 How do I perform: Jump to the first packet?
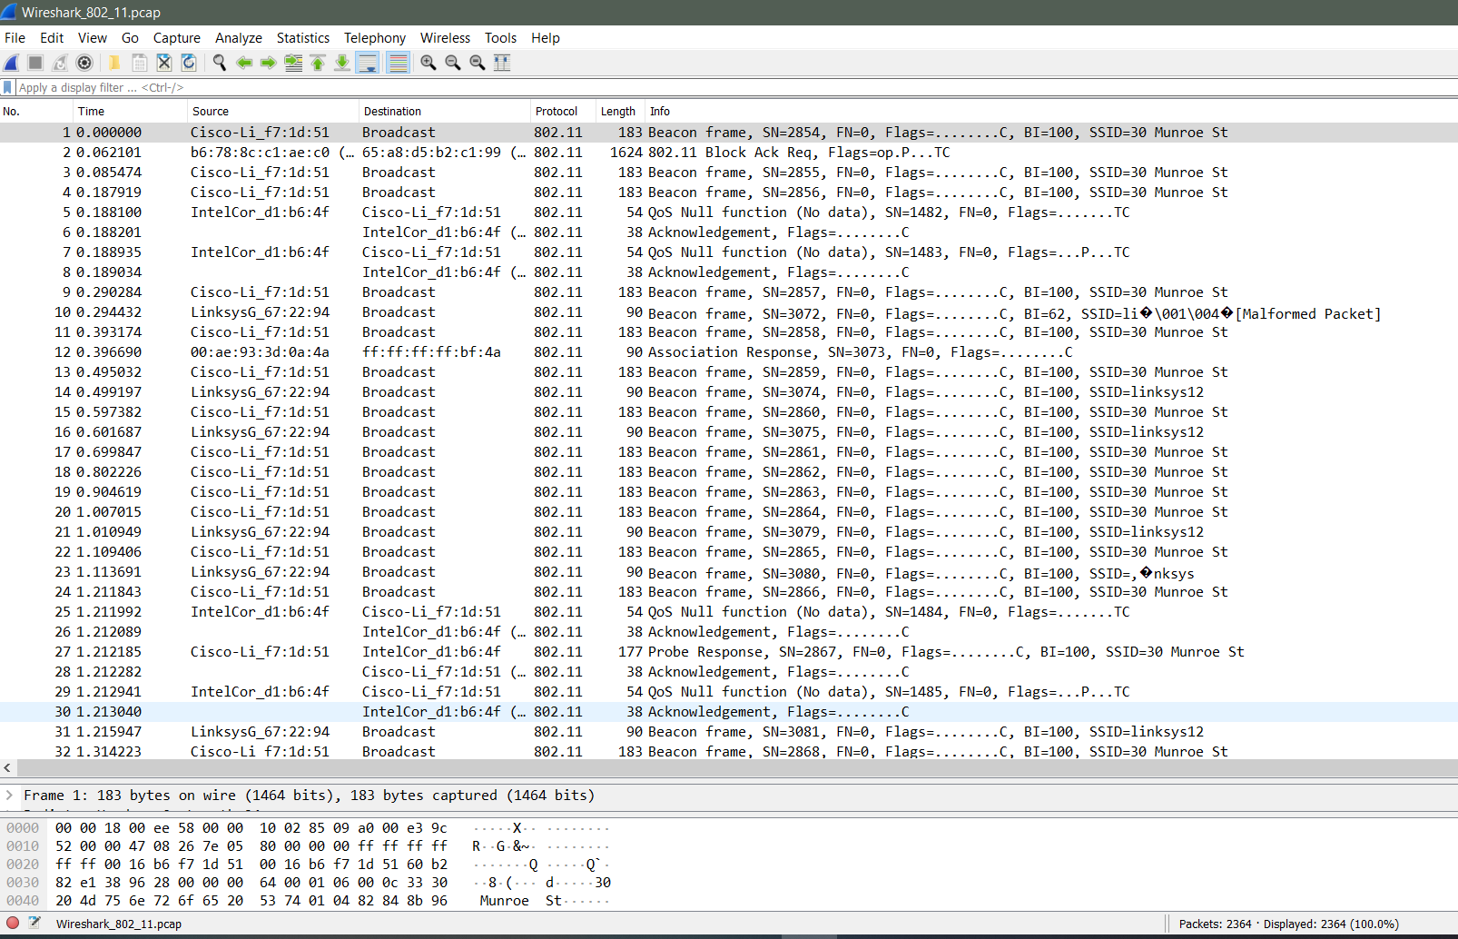coord(318,63)
